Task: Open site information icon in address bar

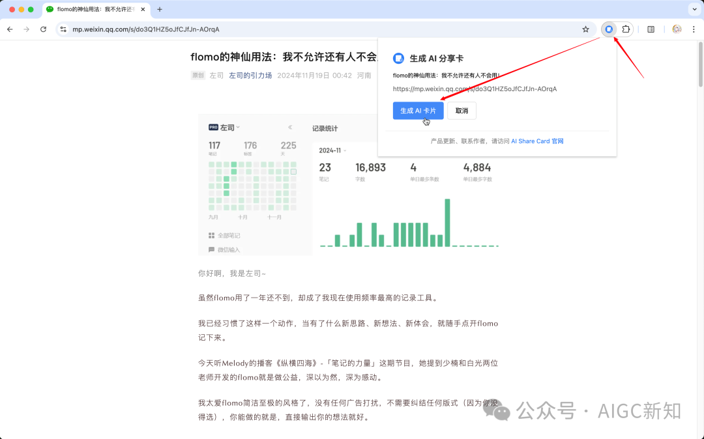Action: (63, 29)
